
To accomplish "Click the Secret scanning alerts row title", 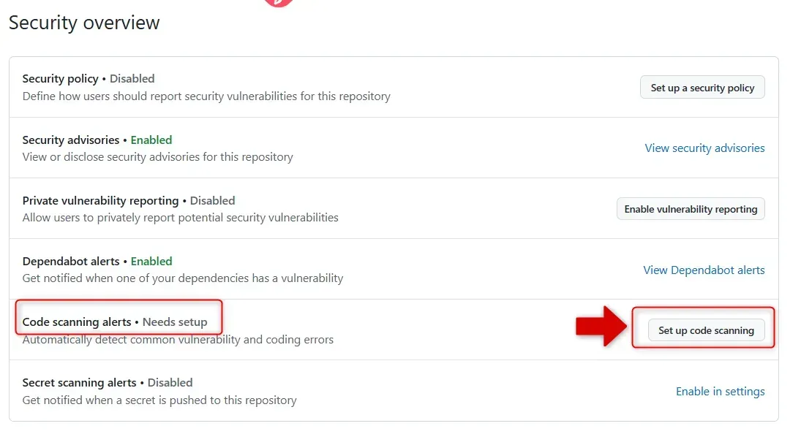I will coord(79,383).
